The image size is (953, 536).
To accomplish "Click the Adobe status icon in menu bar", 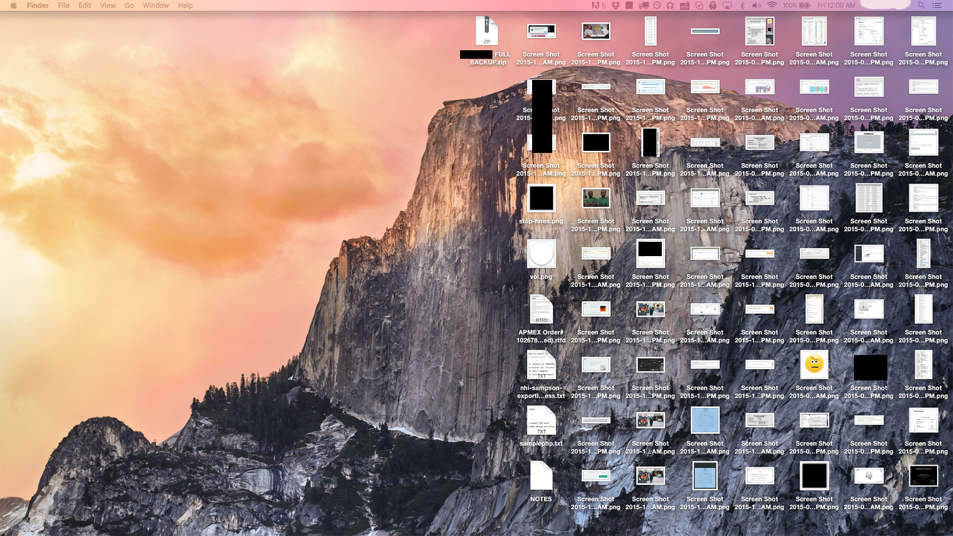I will pos(598,5).
